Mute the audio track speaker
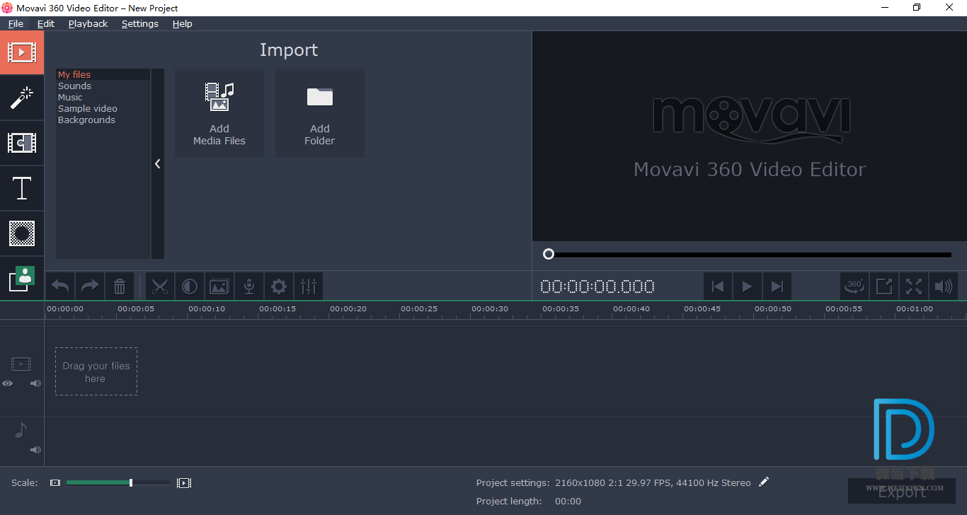This screenshot has height=515, width=967. 35,450
